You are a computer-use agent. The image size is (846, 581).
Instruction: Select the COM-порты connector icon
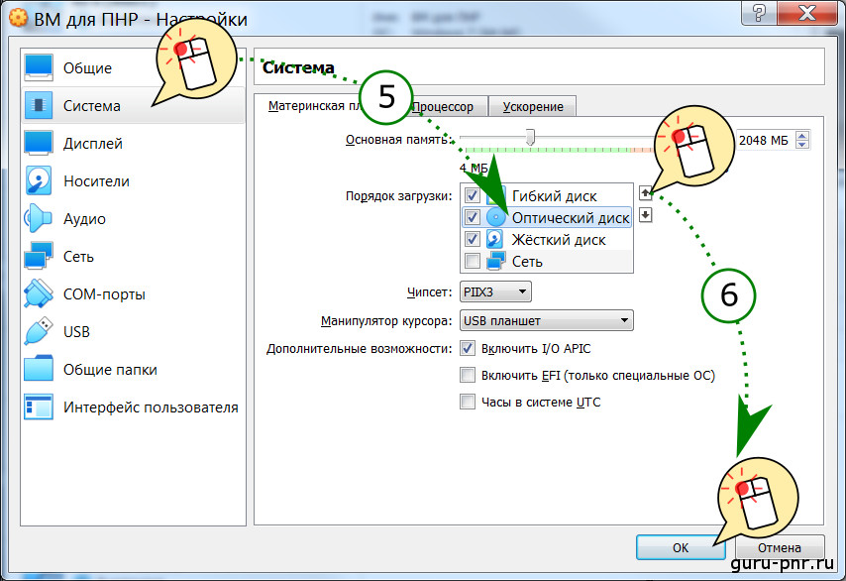click(39, 293)
